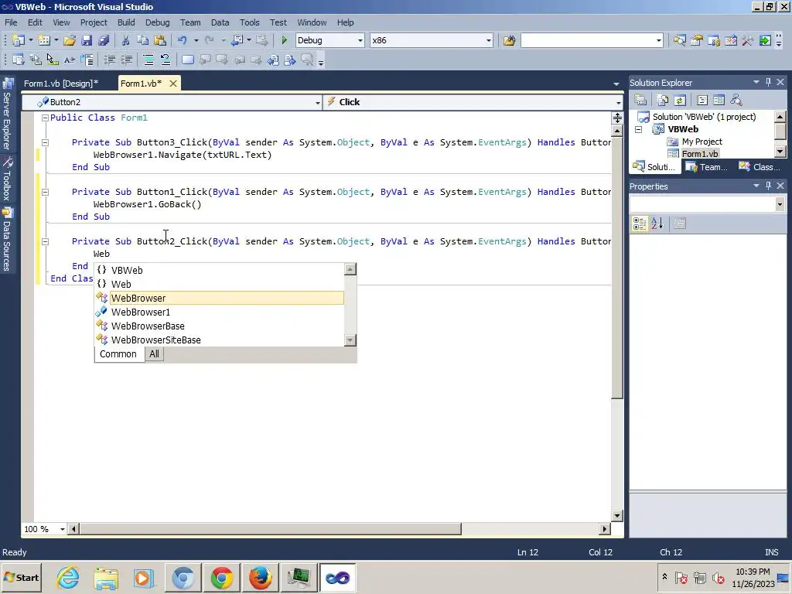Viewport: 792px width, 594px height.
Task: Open Solution Explorer from the toolbar icon
Action: click(x=679, y=40)
